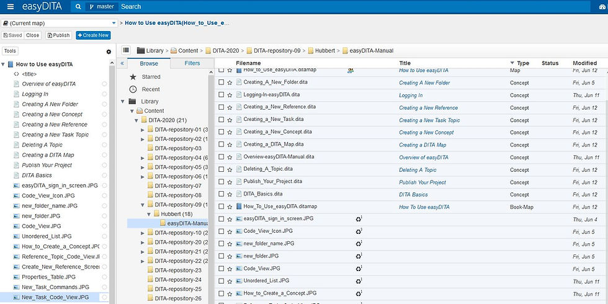608x304 pixels.
Task: Collapse browse panel with double-chevron icon
Action: tap(122, 63)
